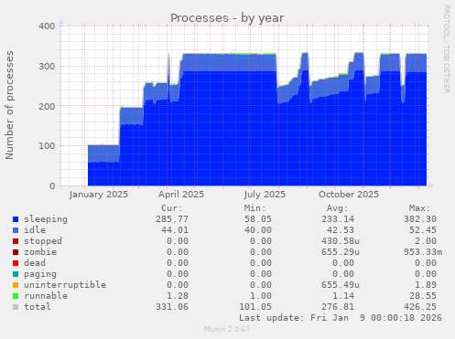Viewport: 455px width, 339px height.
Task: Click idle maximum value 52.45
Action: [x=423, y=230]
